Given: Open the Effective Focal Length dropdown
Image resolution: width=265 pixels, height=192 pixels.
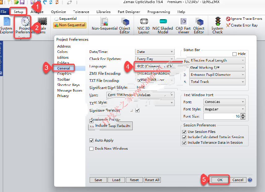Looking at the screenshot, I should [217, 60].
